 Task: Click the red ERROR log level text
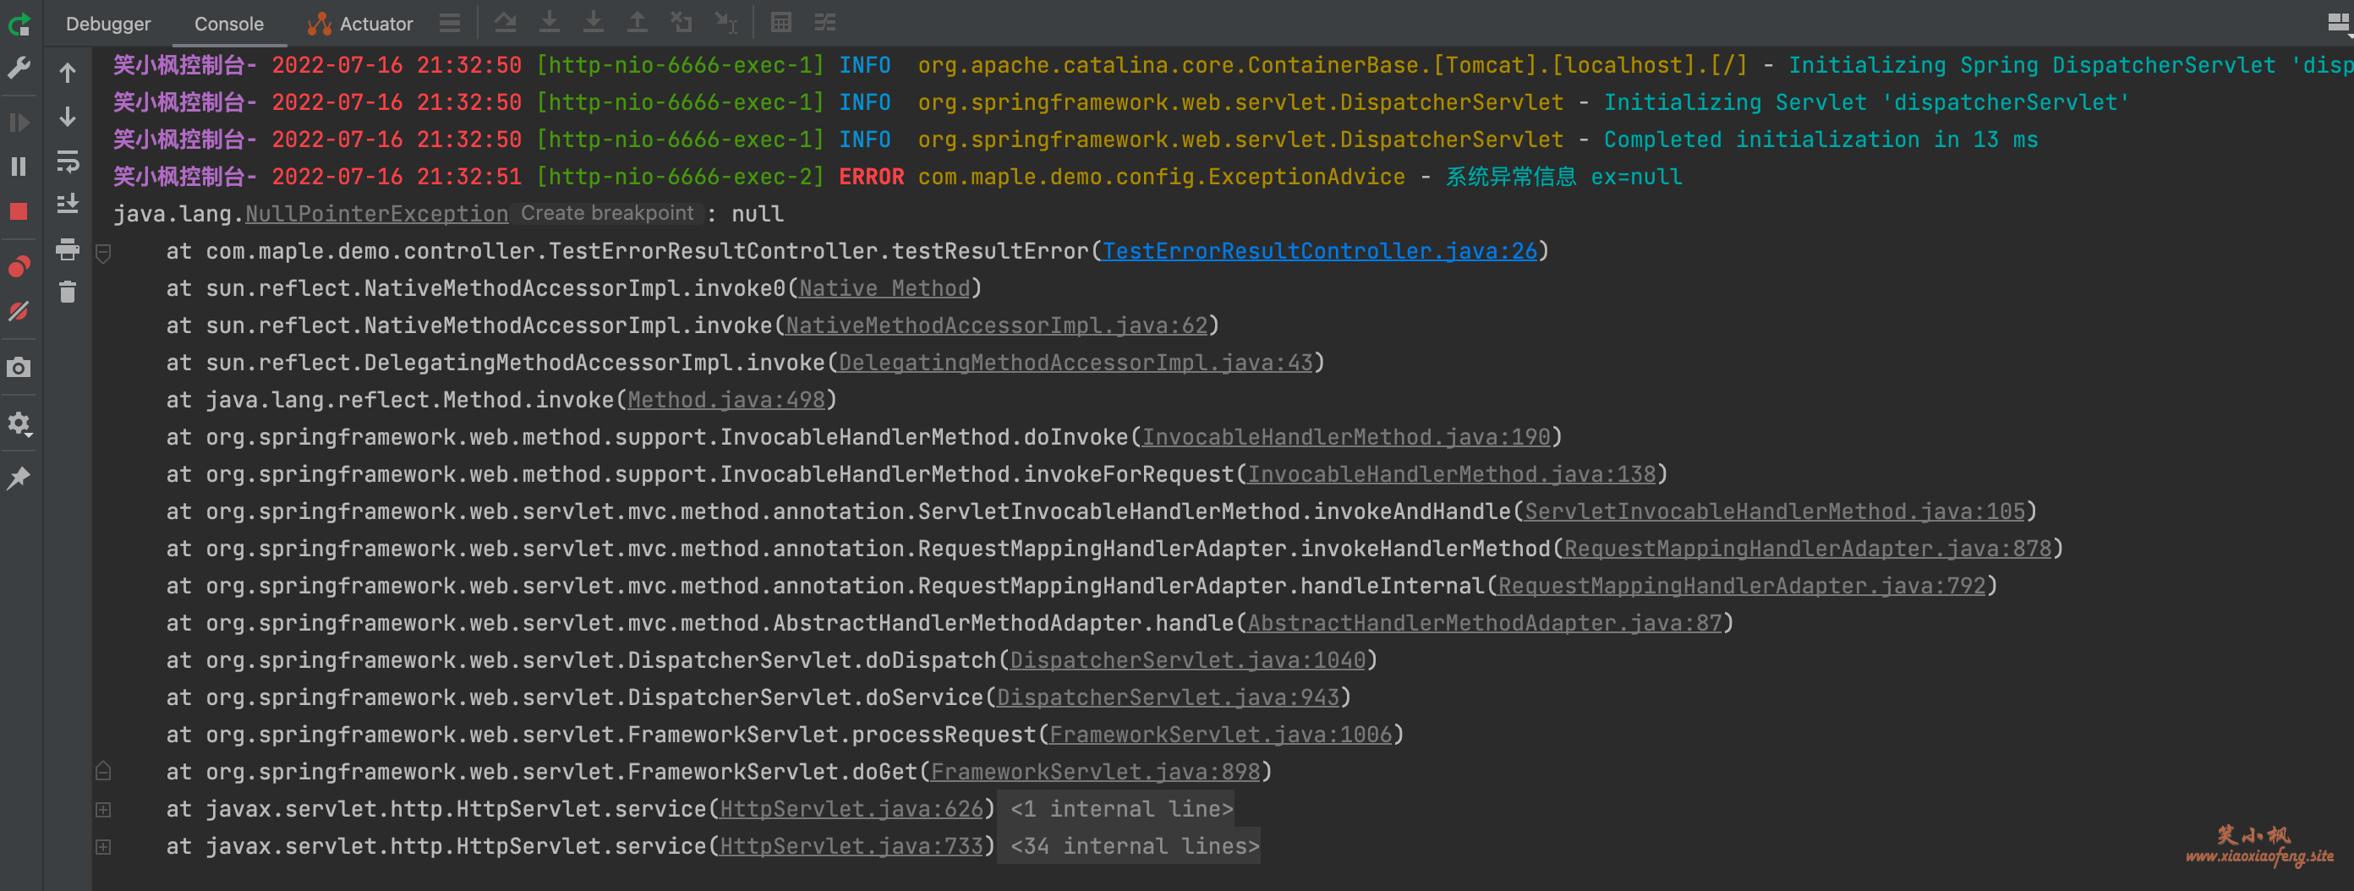pos(872,177)
